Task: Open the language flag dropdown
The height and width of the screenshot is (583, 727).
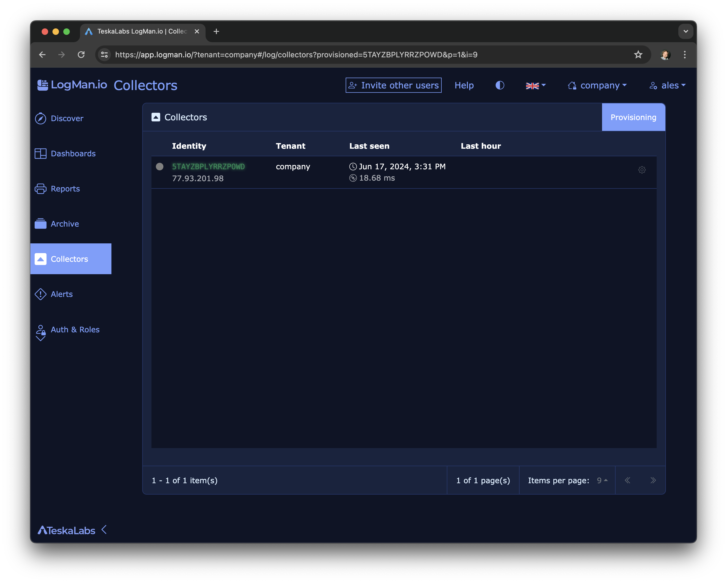Action: pyautogui.click(x=536, y=86)
